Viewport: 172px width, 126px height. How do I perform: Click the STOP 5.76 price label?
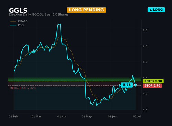click(152, 85)
